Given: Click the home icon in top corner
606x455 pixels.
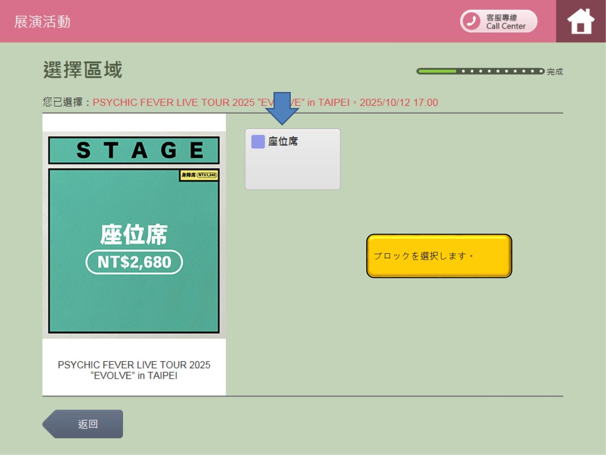Looking at the screenshot, I should pyautogui.click(x=581, y=21).
